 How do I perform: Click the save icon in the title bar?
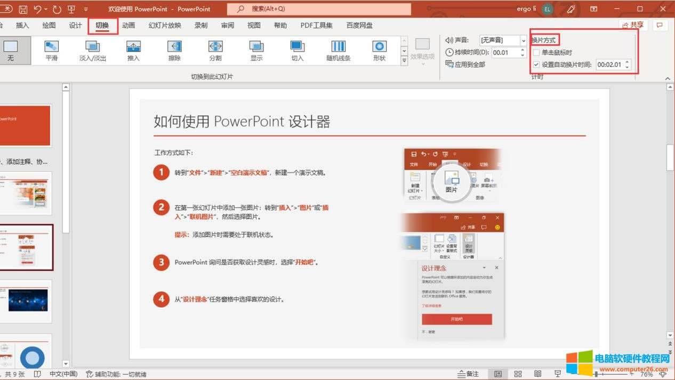tap(23, 9)
